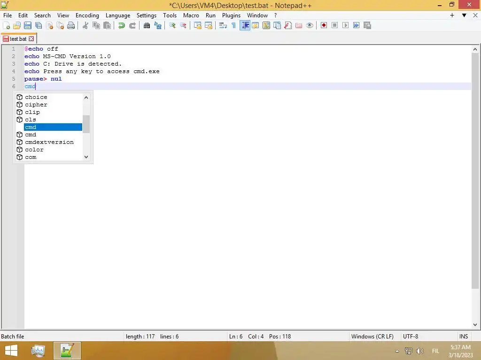Open a file with the Open folder icon
The height and width of the screenshot is (360, 481).
17,25
